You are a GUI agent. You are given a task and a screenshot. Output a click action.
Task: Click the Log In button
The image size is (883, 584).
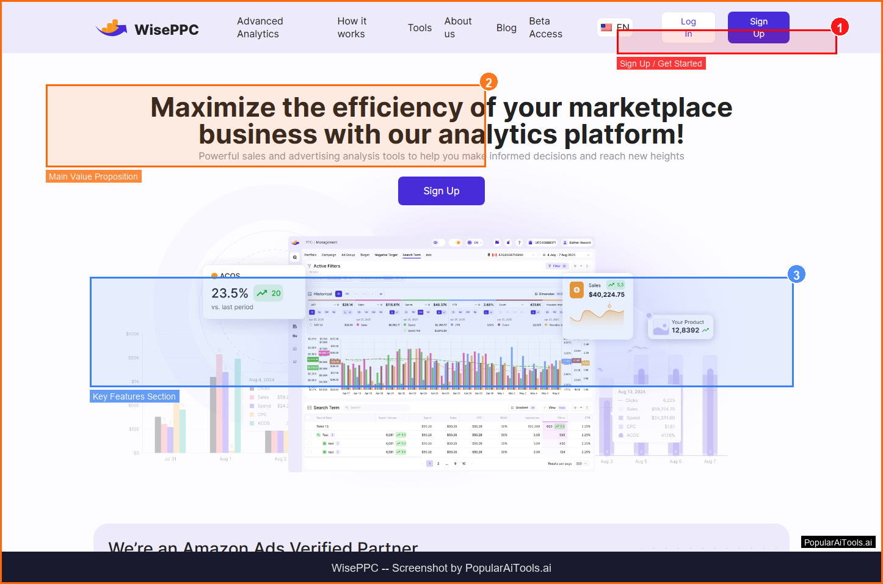(688, 27)
